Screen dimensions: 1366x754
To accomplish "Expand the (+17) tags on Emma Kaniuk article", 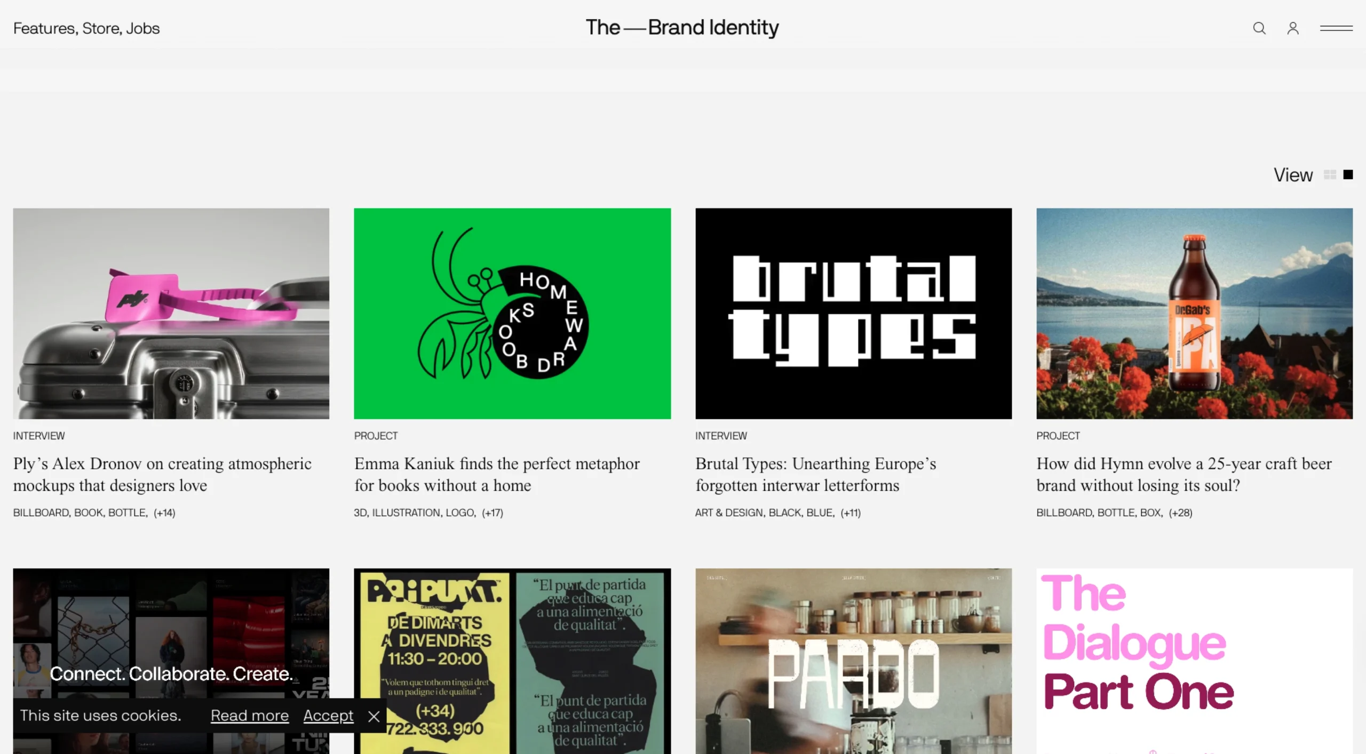I will point(493,512).
